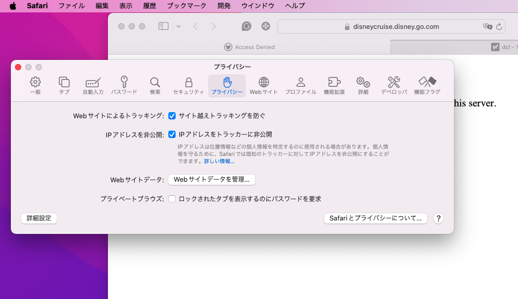Toggle IPアドレスをトラッカーに非公開 checkbox
Image resolution: width=518 pixels, height=299 pixels.
click(172, 135)
